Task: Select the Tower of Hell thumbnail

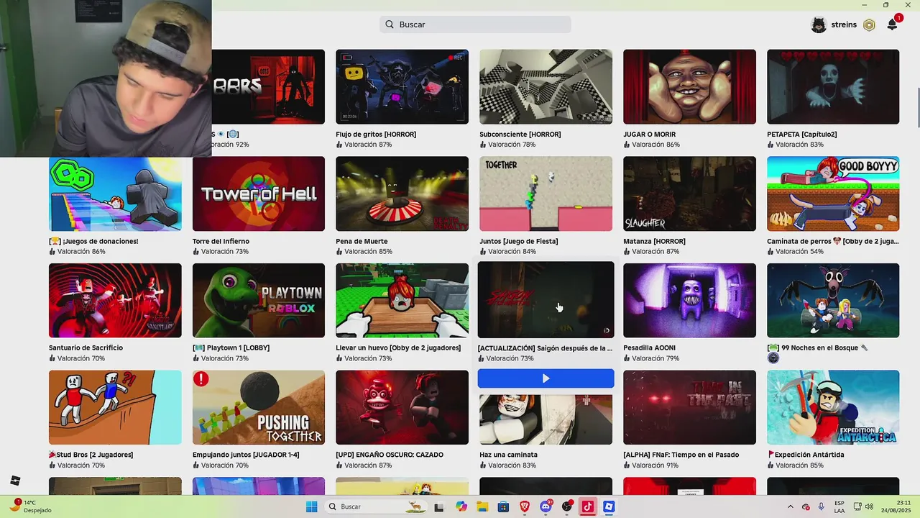Action: (259, 194)
